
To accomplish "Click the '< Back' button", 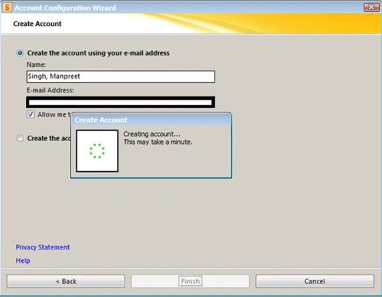I will pyautogui.click(x=66, y=281).
